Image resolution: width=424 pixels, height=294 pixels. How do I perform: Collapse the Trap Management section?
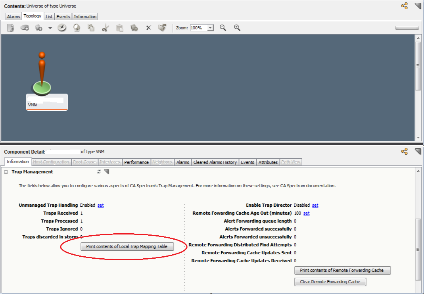tap(7, 172)
